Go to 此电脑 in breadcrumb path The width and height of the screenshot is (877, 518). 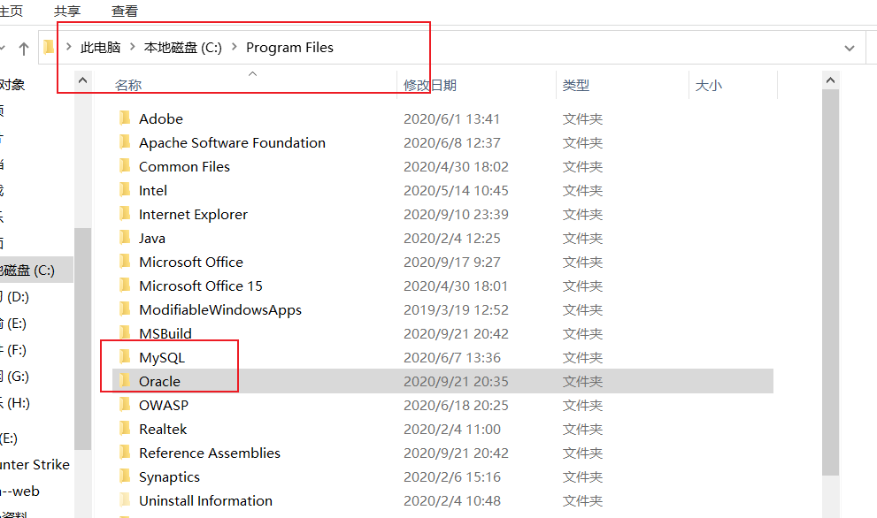tap(101, 48)
